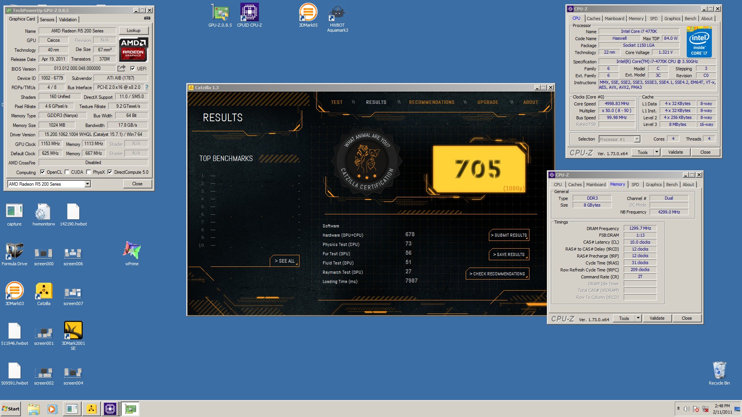Open the Formula Drive shortcut icon
Viewport: 742px width, 417px height.
point(14,254)
